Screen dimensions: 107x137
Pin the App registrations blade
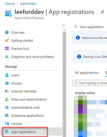coord(102,12)
